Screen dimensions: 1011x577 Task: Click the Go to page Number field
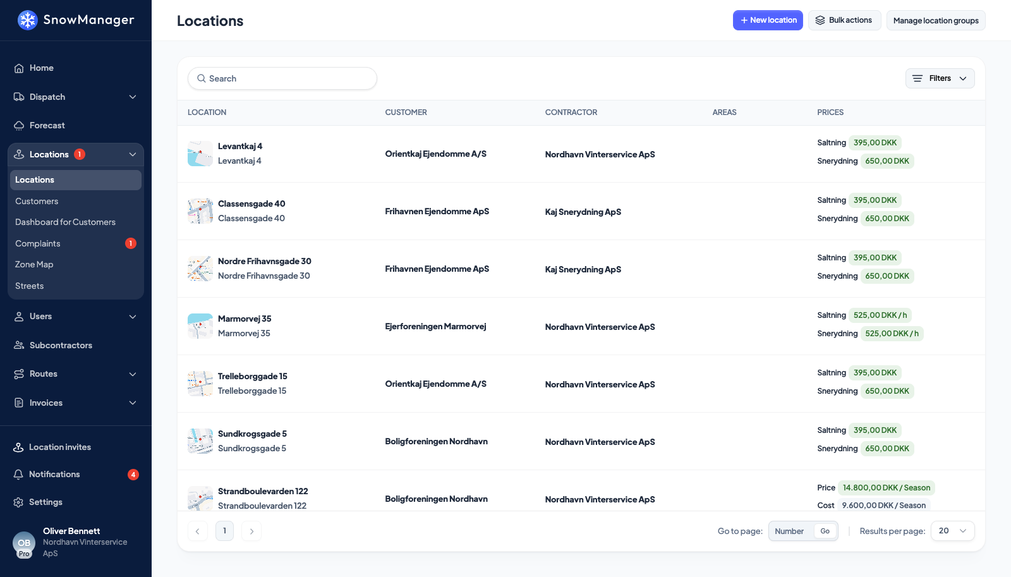point(791,531)
